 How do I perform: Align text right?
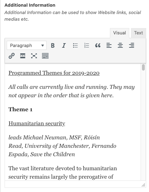point(131,45)
